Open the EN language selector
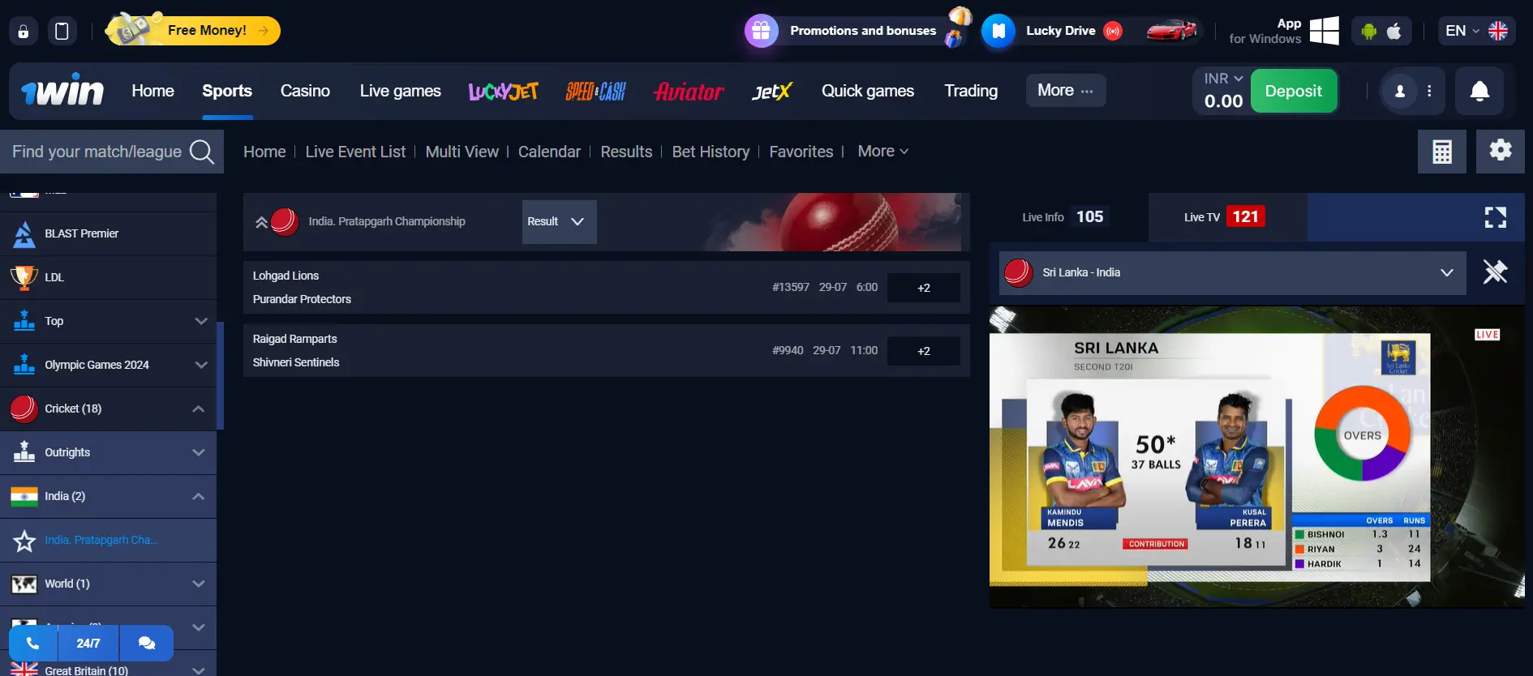1533x676 pixels. click(1476, 31)
